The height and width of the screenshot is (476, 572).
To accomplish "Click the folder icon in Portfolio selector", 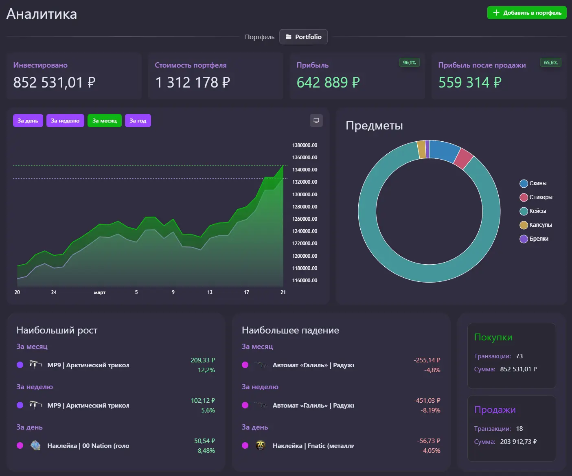I will [x=289, y=37].
